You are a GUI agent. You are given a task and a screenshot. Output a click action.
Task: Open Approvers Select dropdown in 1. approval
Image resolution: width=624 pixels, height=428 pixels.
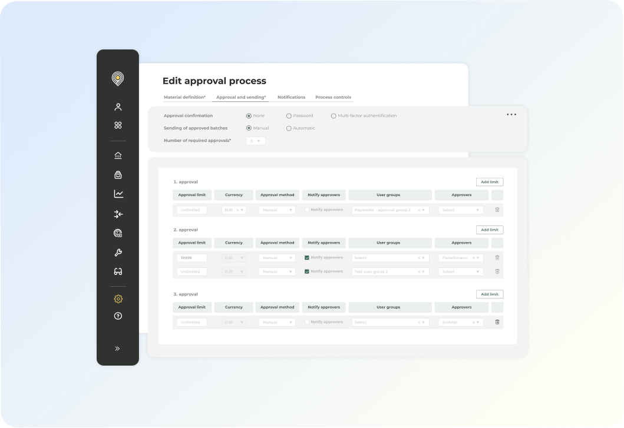461,210
